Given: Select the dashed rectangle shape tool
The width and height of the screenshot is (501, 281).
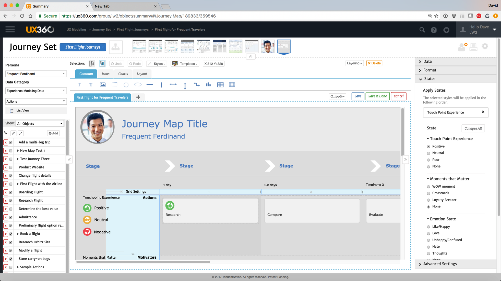Looking at the screenshot, I should pos(114,85).
